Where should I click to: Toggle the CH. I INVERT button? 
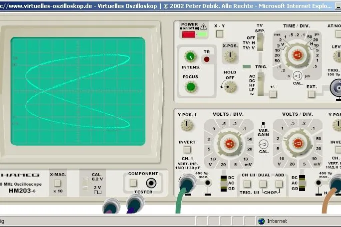187,150
